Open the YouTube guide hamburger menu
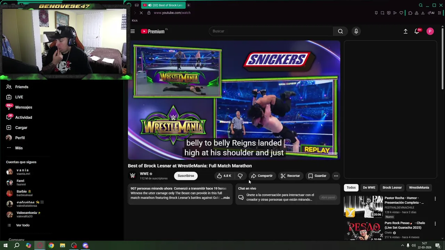Screen dimensions: 445x250 click(132, 31)
